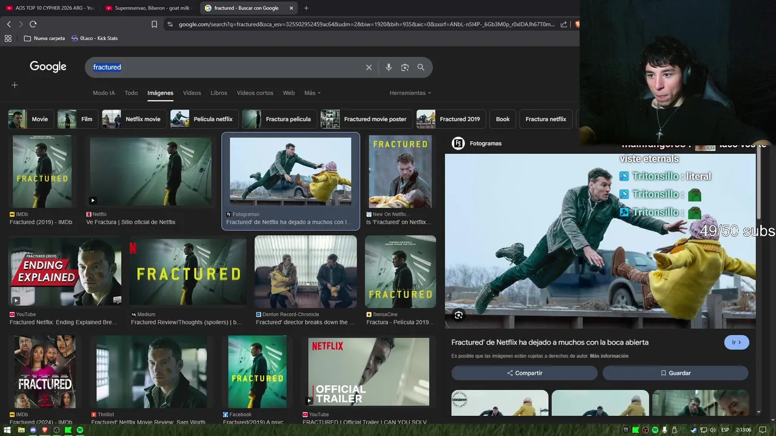Click the Netflix movie filter chip
Viewport: 776px width, 436px height.
click(x=134, y=119)
